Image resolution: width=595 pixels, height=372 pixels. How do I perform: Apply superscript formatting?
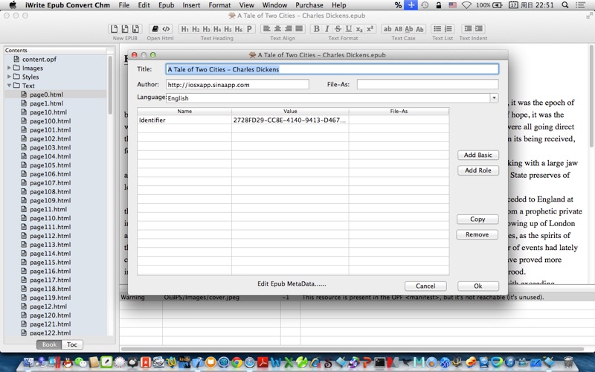pos(370,29)
